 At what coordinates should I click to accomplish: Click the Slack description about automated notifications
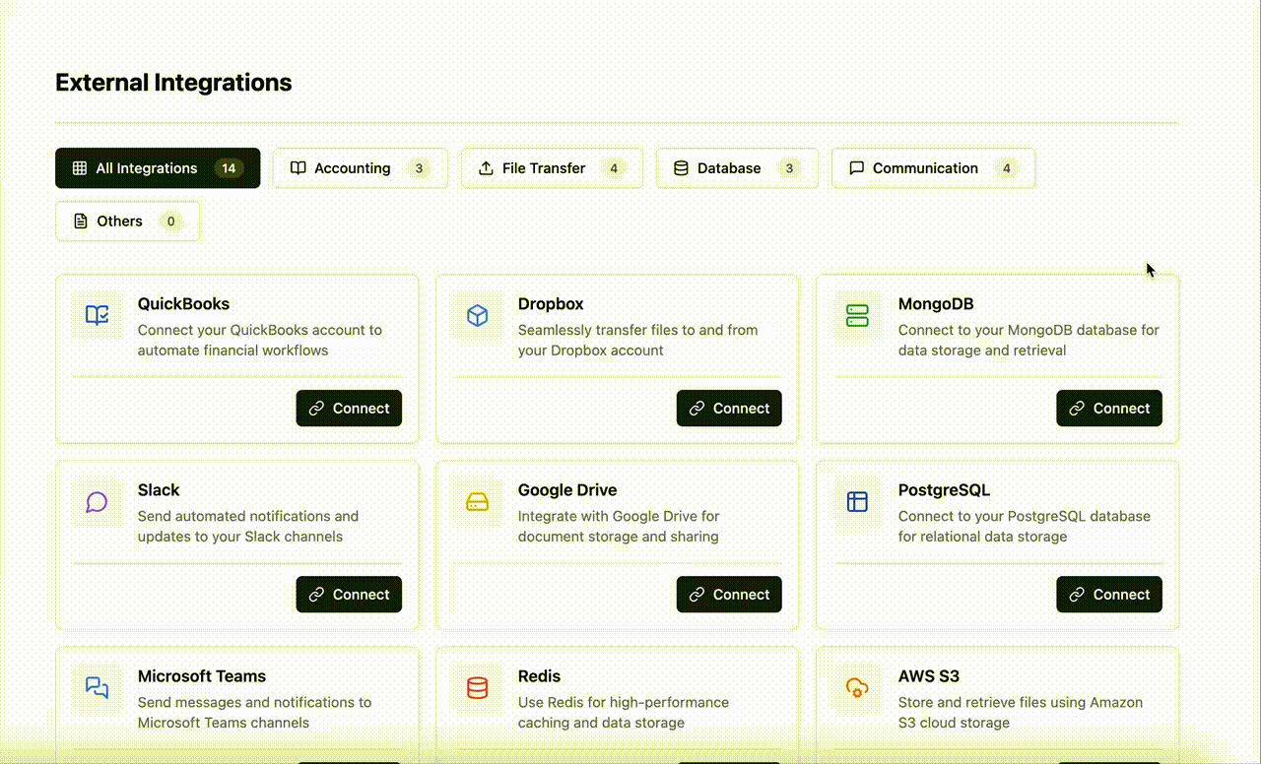tap(248, 527)
